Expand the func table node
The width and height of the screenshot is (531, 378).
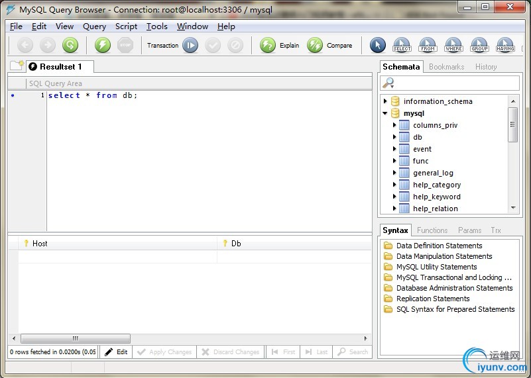pos(394,161)
